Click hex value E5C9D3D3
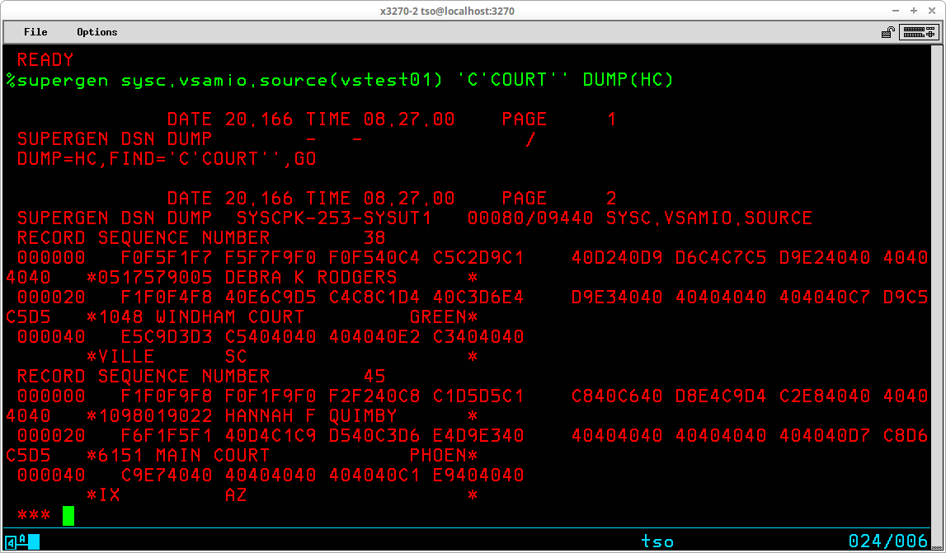Image resolution: width=946 pixels, height=553 pixels. point(167,336)
